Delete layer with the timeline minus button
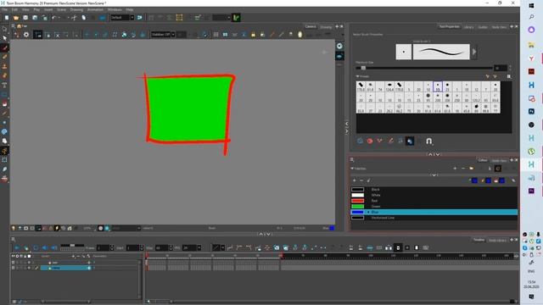The height and width of the screenshot is (305, 543). (x=78, y=256)
